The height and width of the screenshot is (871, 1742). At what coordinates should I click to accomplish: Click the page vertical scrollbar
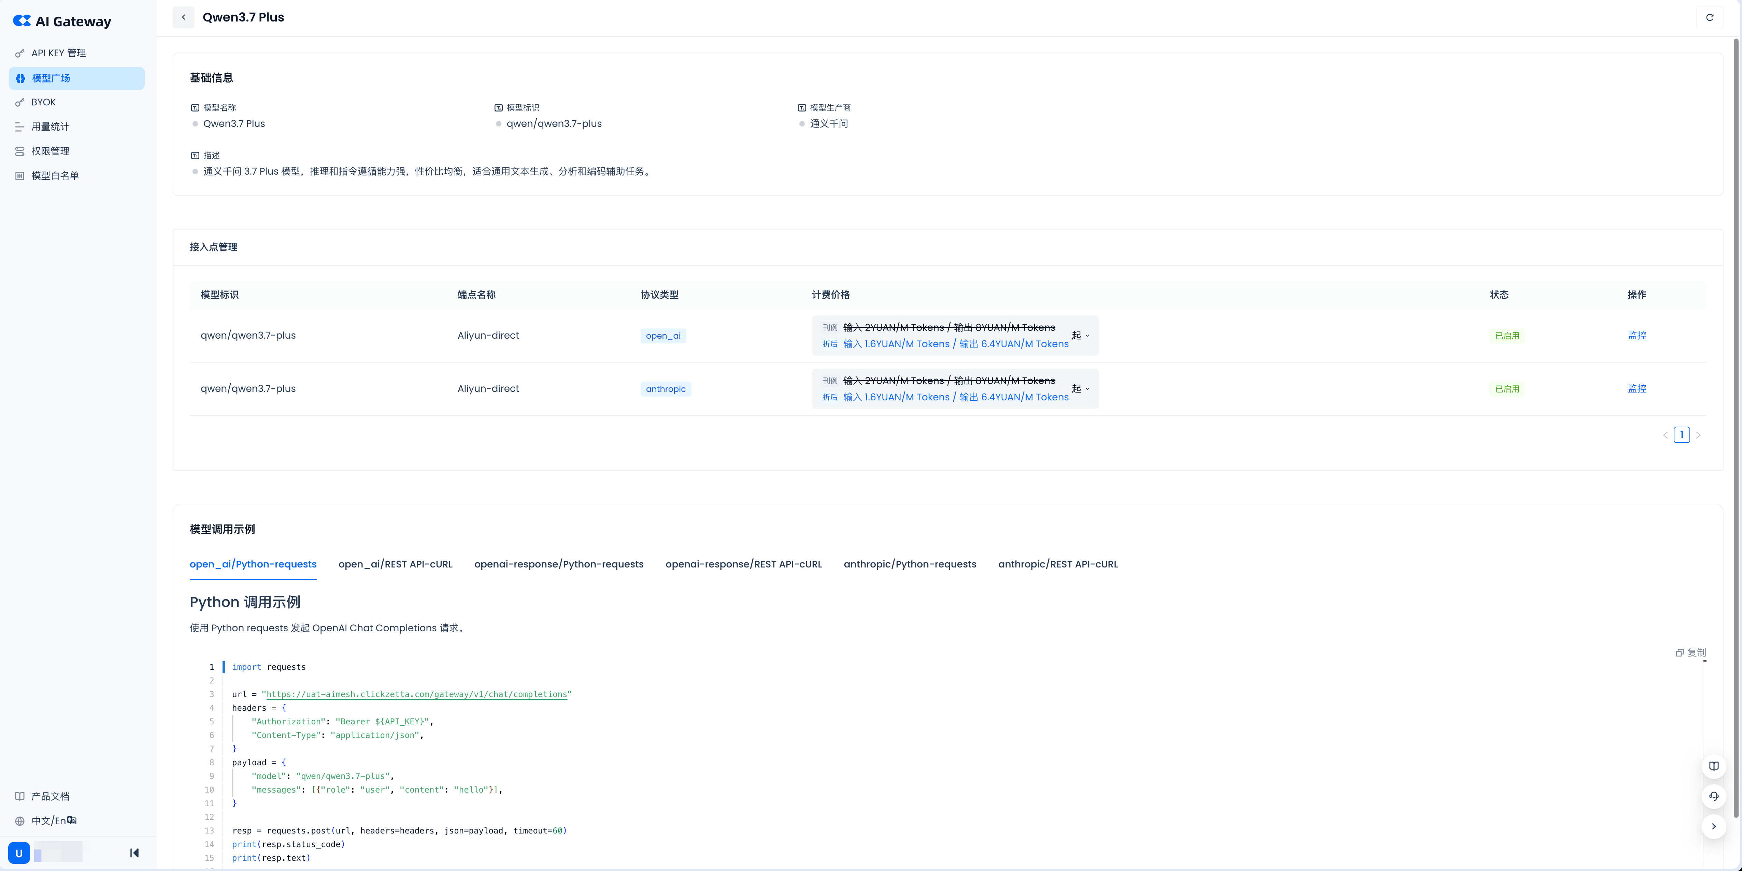[x=1735, y=427]
